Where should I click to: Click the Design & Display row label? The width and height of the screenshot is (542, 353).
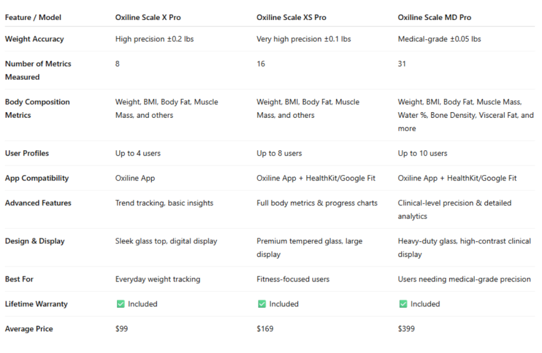(35, 241)
